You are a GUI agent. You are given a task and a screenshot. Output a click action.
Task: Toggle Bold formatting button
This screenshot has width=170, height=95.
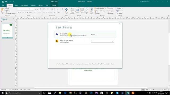(18, 12)
